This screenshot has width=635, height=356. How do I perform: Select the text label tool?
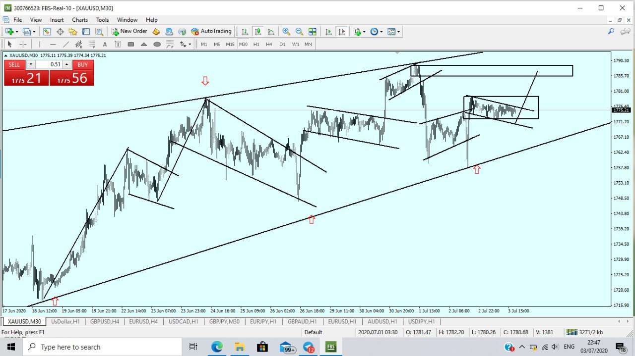coord(118,45)
